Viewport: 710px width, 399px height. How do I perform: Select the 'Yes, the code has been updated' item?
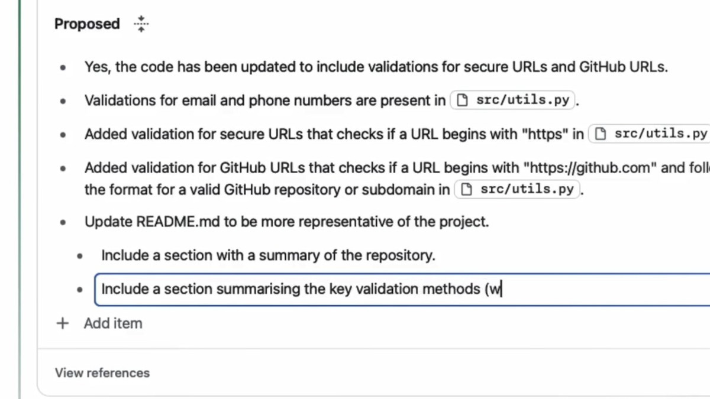(x=376, y=67)
